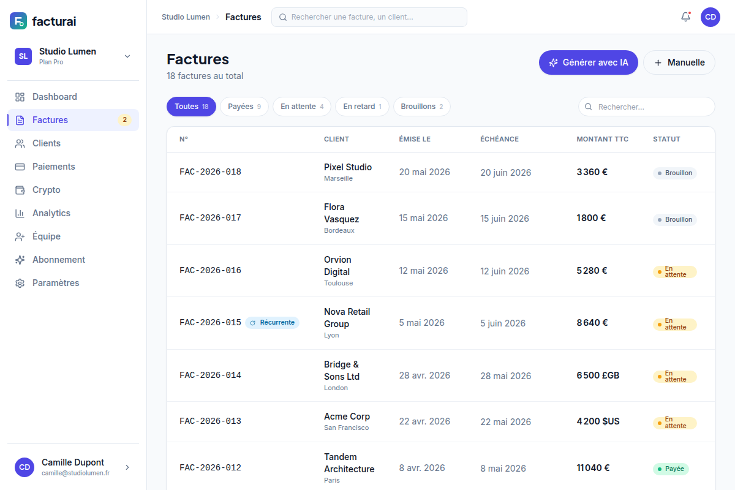Click the CD avatar in top bar
The image size is (735, 490).
pos(710,17)
